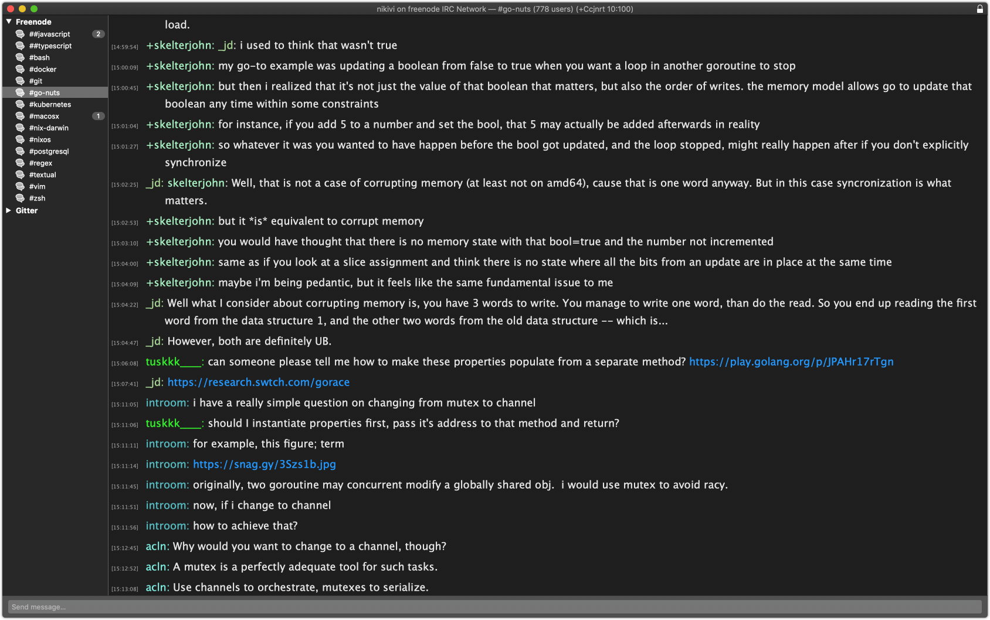
Task: Click the chat icon beside #kubernetes
Action: pos(20,104)
